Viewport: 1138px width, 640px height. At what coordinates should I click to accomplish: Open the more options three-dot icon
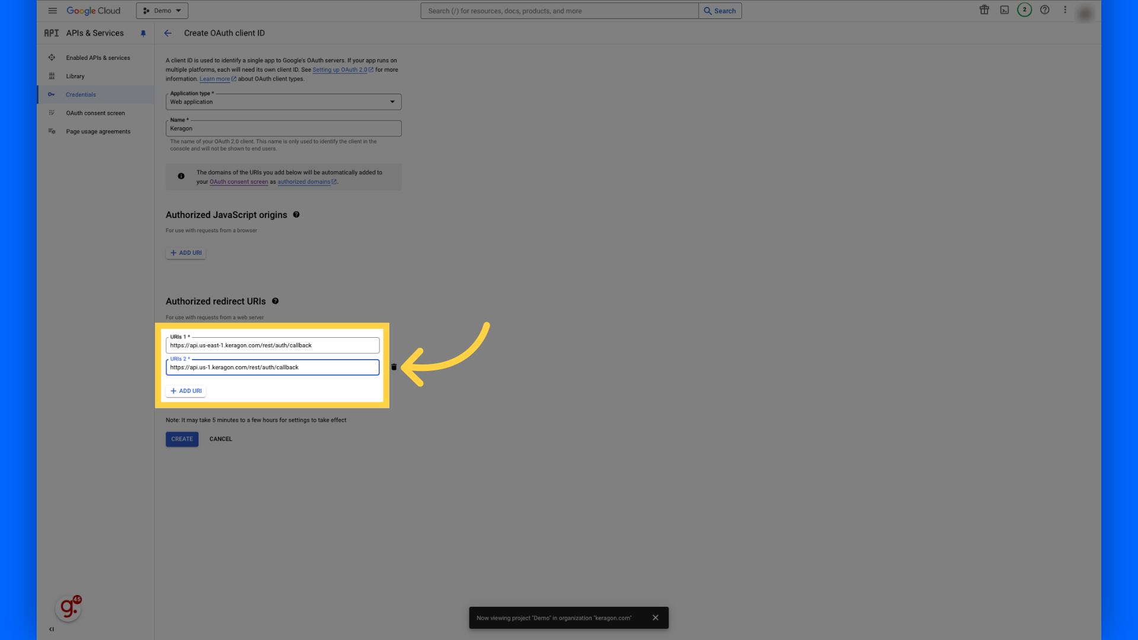click(1065, 10)
